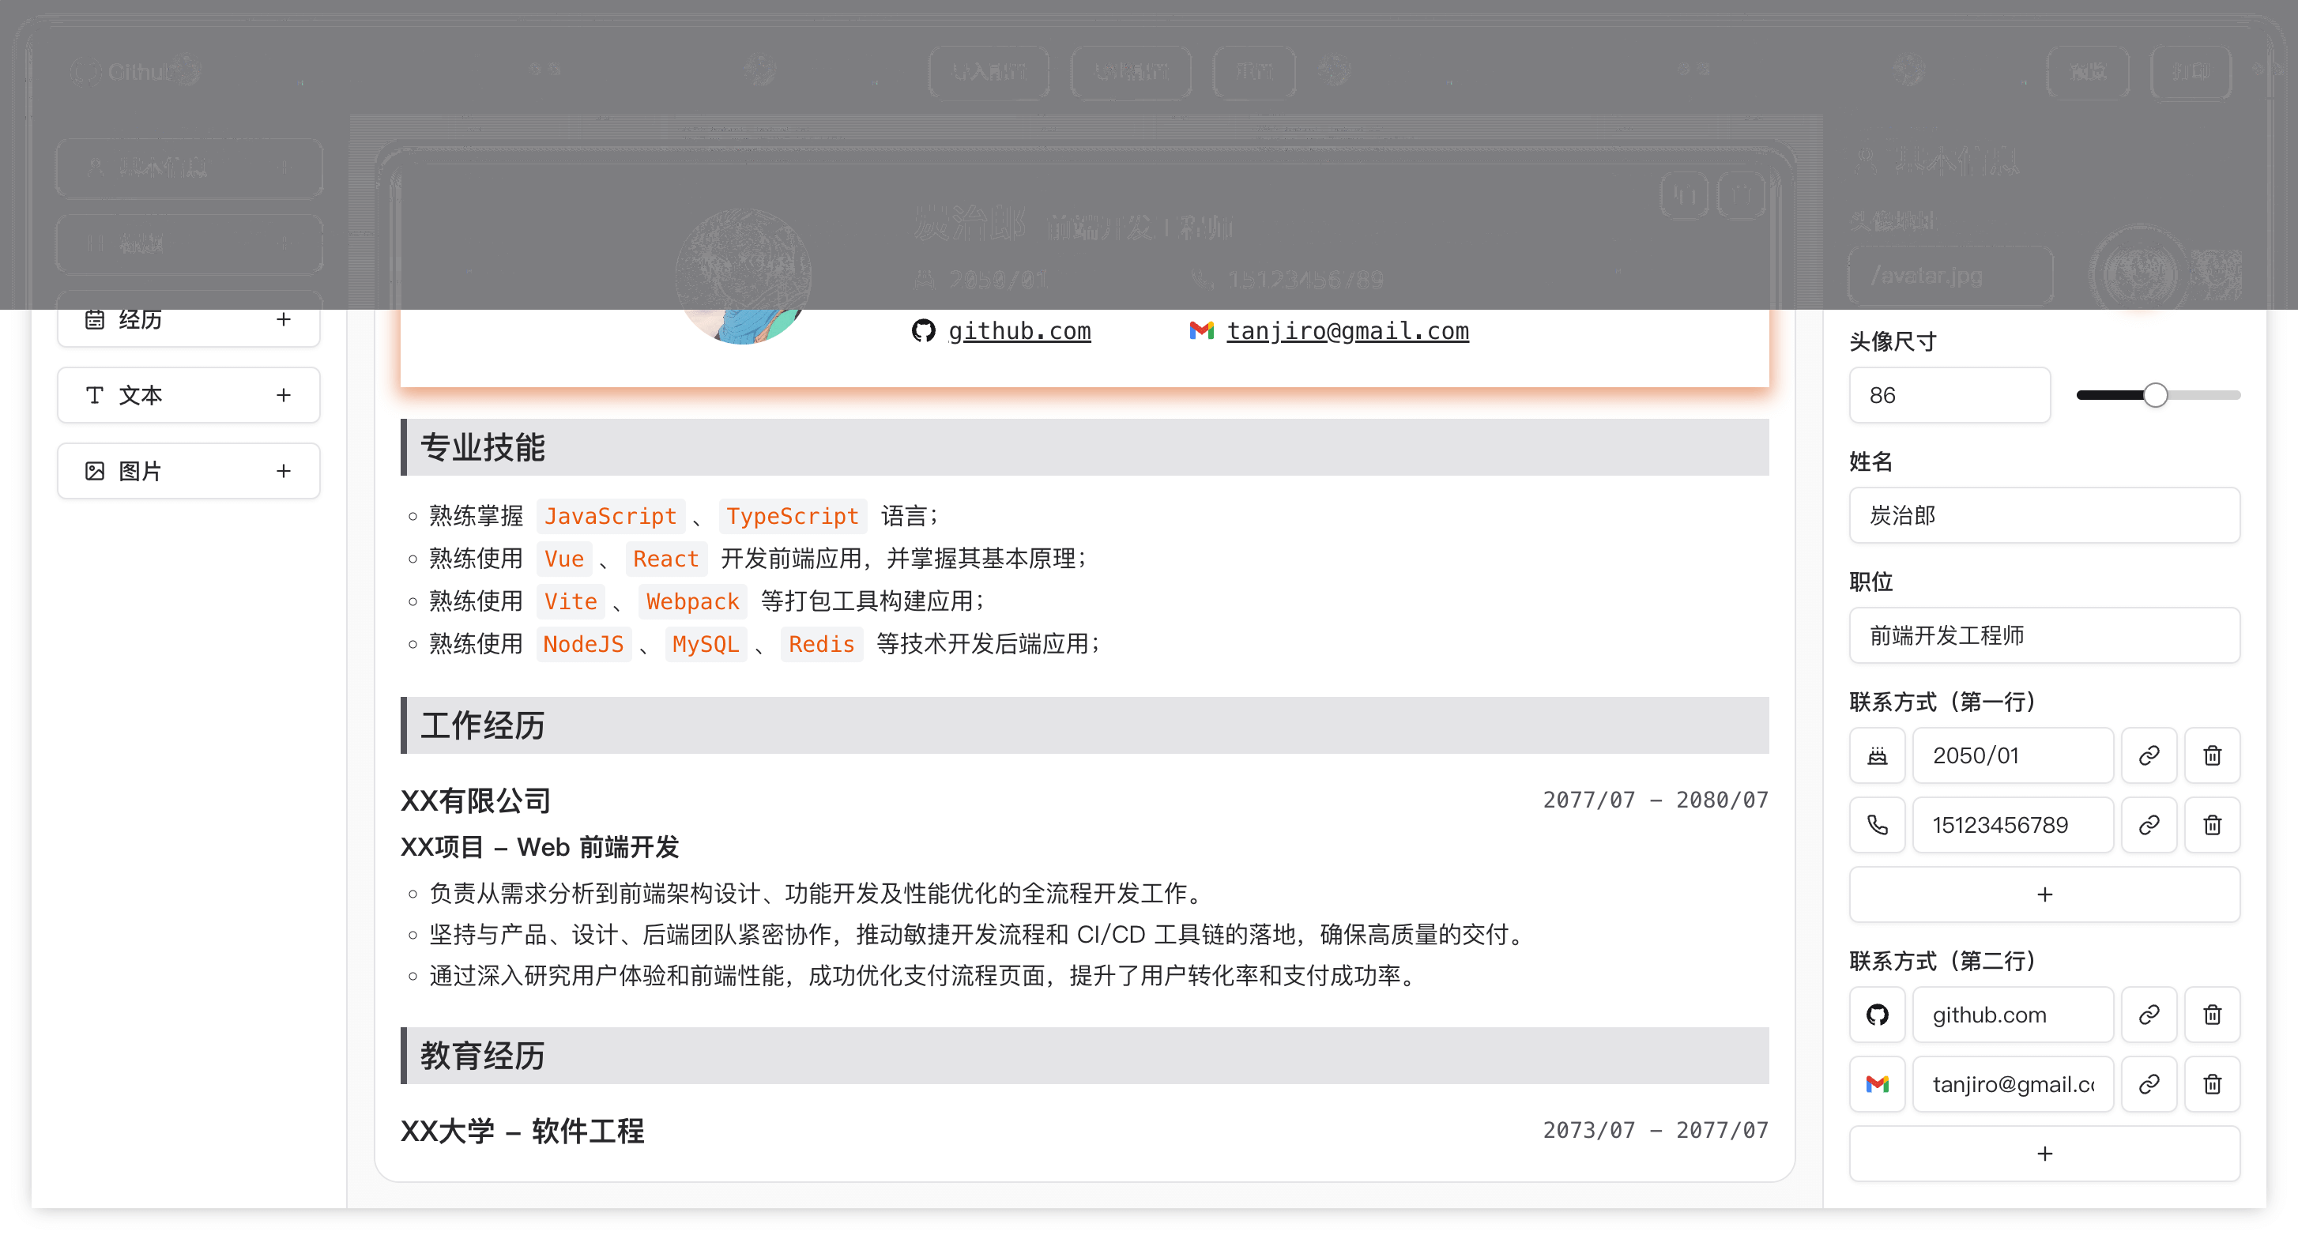
Task: Click the avatar size slider handle
Action: [2157, 394]
